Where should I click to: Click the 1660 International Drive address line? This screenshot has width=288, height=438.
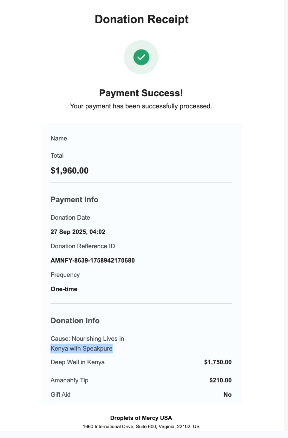pos(141,427)
